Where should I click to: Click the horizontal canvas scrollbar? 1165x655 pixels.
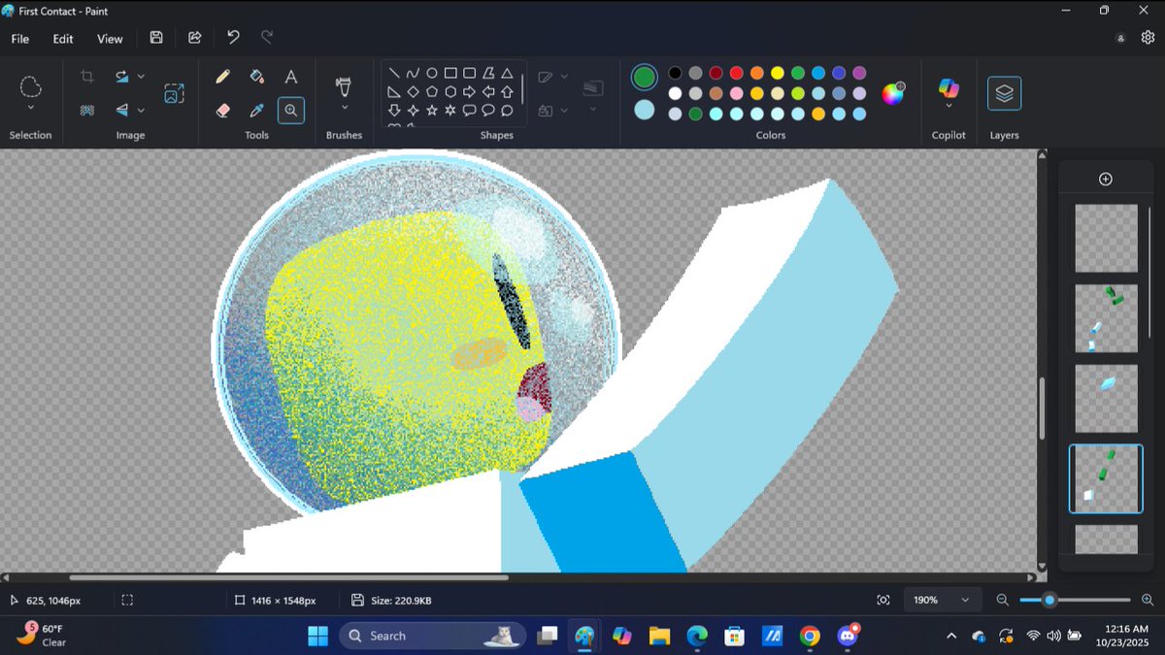click(289, 577)
